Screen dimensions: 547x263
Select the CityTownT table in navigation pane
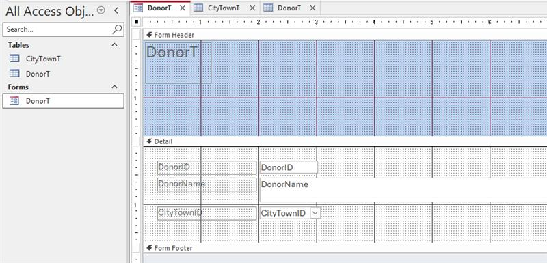pyautogui.click(x=63, y=59)
